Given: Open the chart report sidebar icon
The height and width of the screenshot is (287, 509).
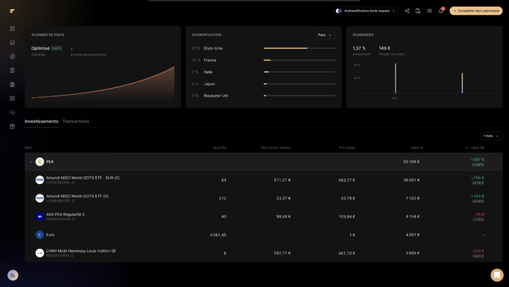Looking at the screenshot, I should 13,42.
